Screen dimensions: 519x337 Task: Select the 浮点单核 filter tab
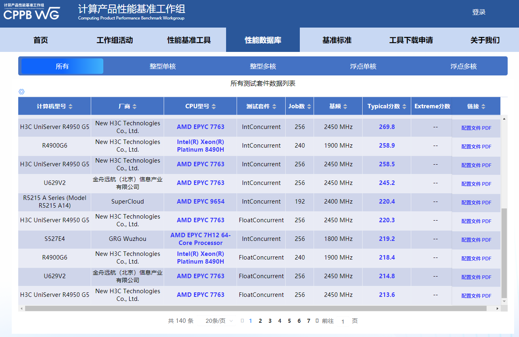click(363, 66)
